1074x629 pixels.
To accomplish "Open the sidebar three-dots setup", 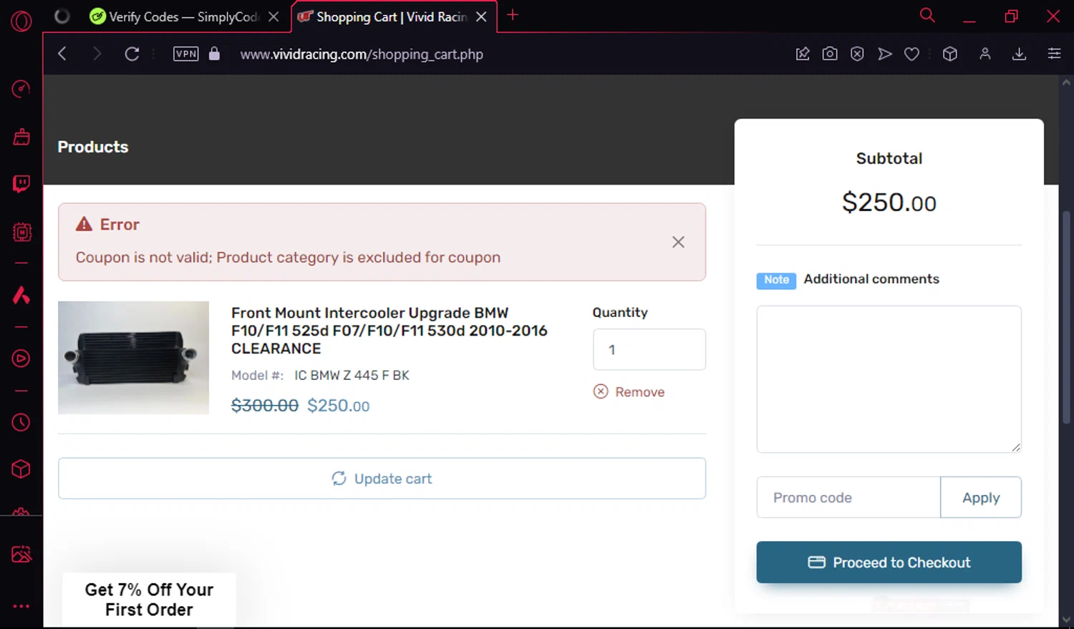I will (x=21, y=606).
